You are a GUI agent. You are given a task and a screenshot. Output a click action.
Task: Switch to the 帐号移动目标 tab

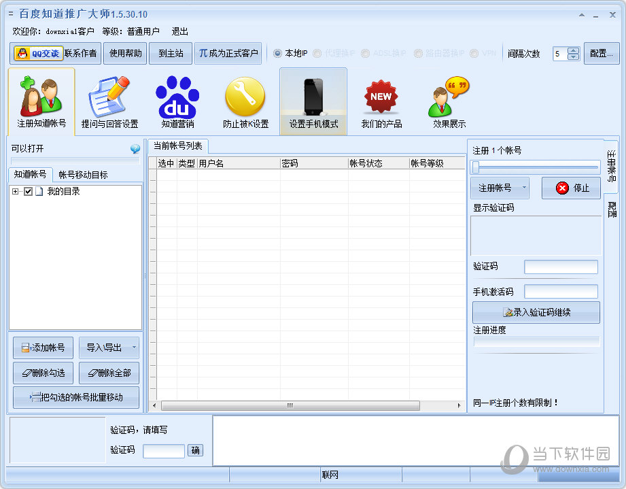coord(83,175)
